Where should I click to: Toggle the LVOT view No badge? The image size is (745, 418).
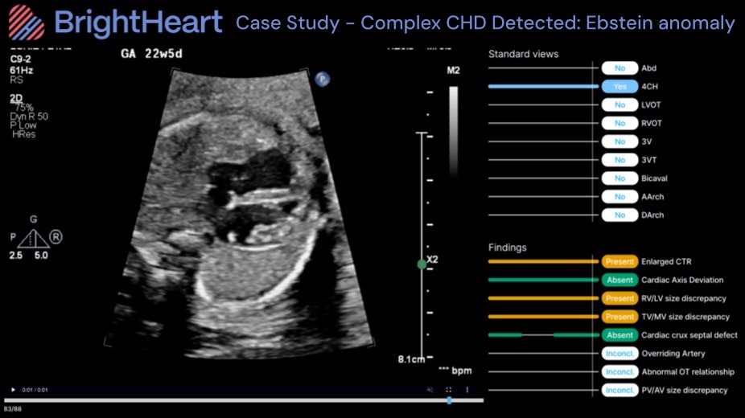pyautogui.click(x=619, y=104)
